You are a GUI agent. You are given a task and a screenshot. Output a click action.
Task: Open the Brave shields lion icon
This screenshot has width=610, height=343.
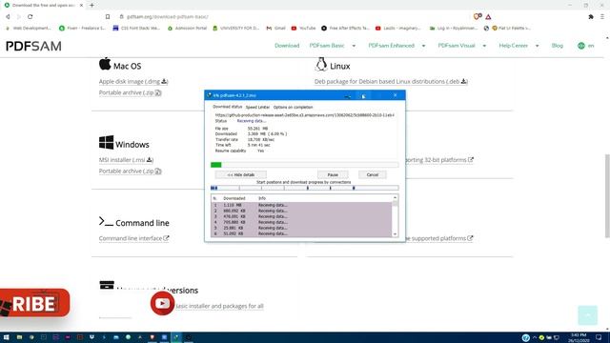pos(477,17)
